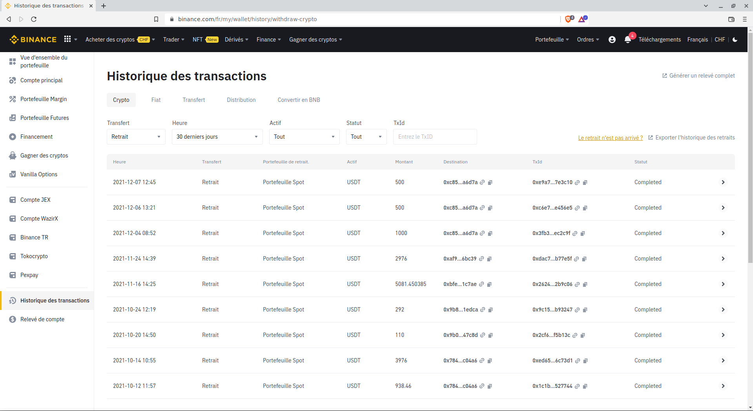Click the TxId input field

(435, 137)
